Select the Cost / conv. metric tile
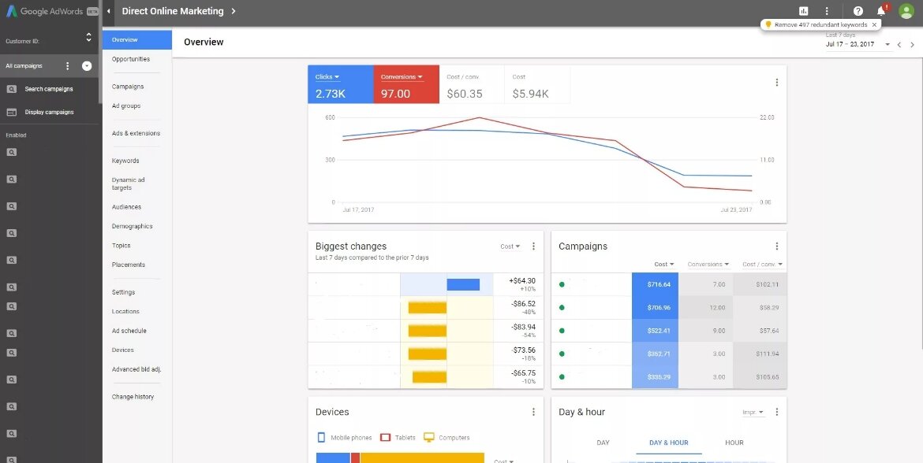The image size is (923, 463). point(472,84)
